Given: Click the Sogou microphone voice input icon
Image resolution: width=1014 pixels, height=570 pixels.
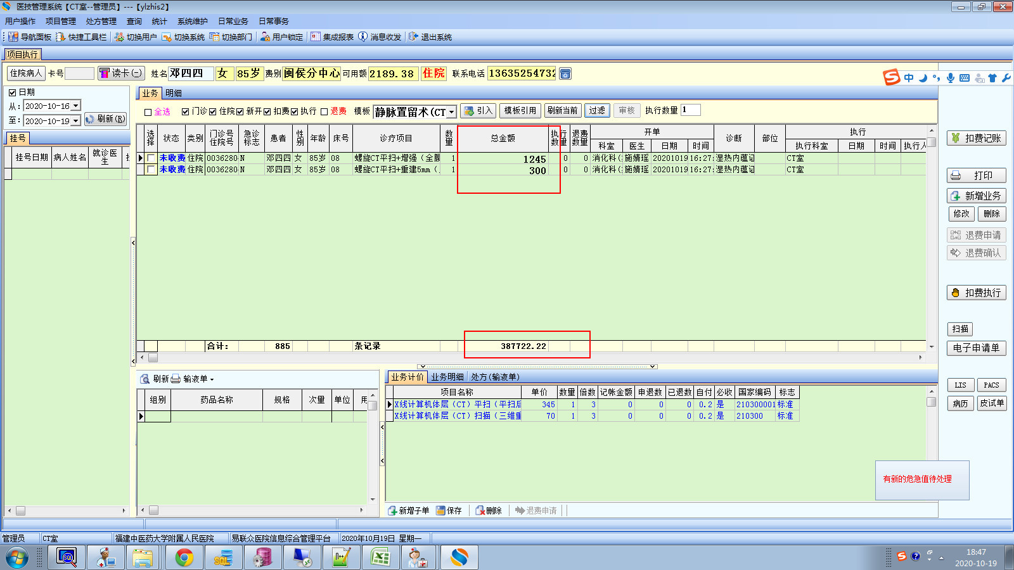Looking at the screenshot, I should point(951,78).
